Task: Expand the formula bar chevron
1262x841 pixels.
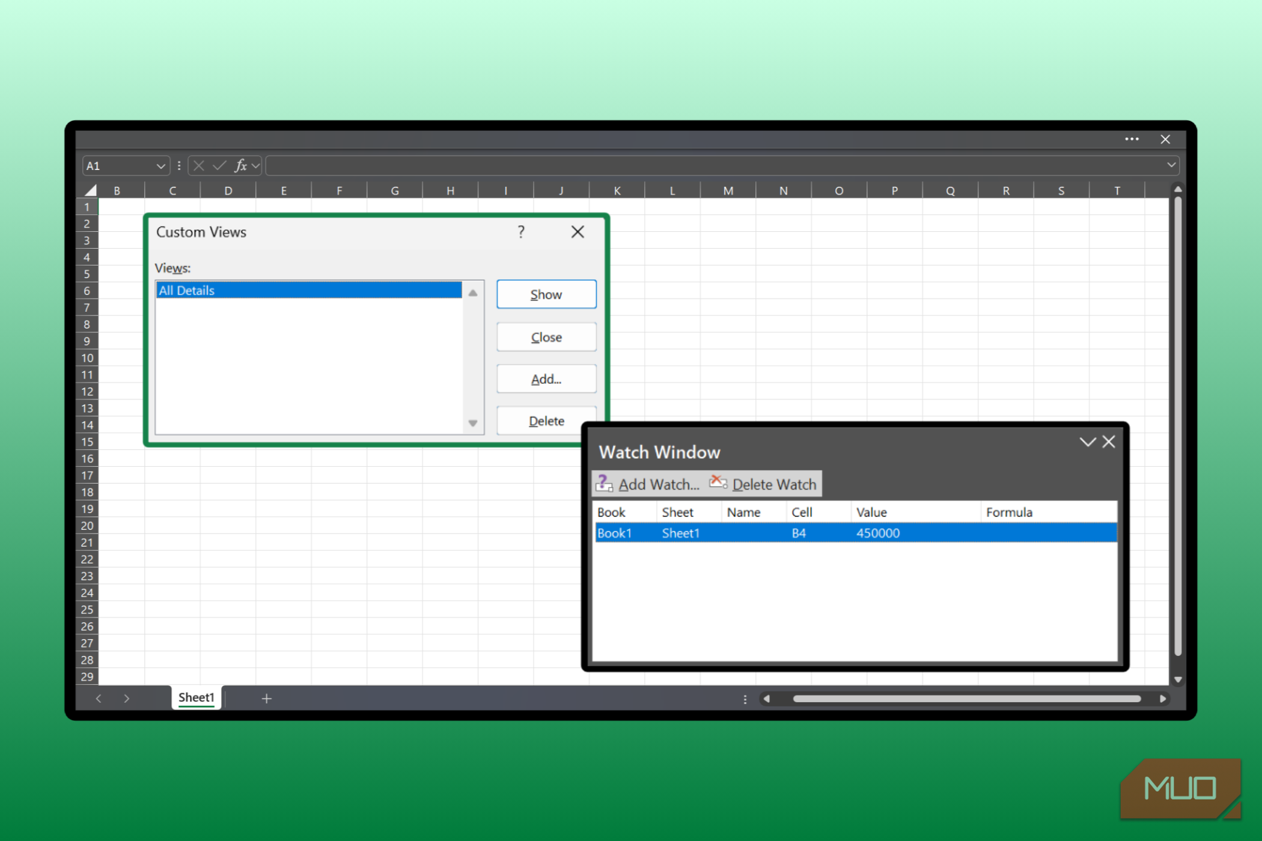Action: [1171, 165]
